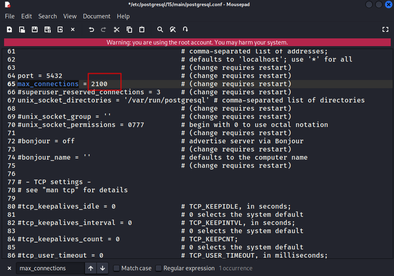394x276 pixels.
Task: Click the 'defaults to the computer name' comment
Action: click(248, 157)
